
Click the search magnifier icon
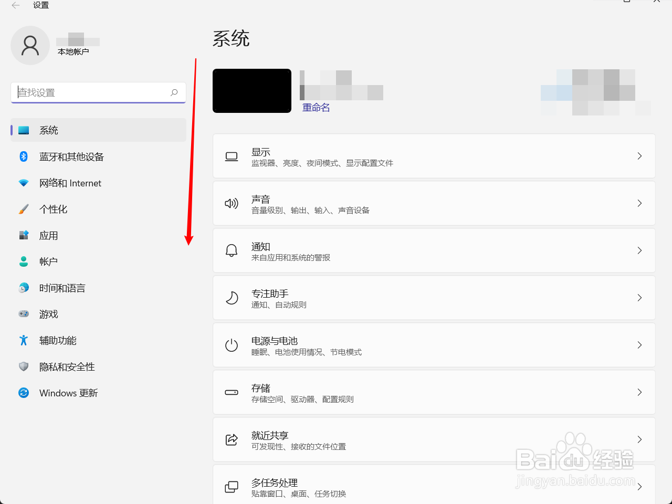point(174,92)
